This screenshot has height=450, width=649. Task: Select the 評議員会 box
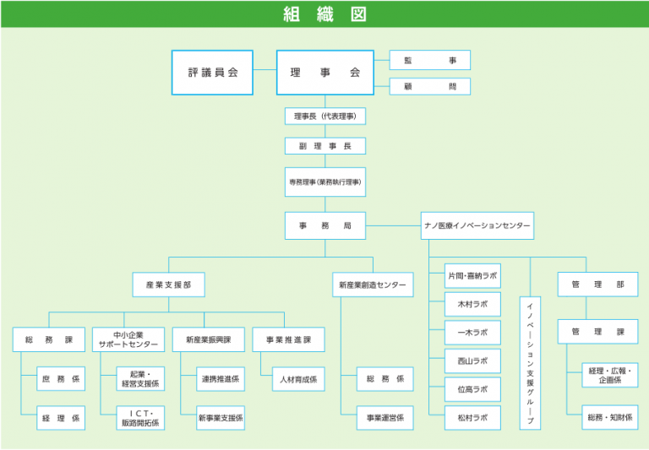tap(212, 73)
